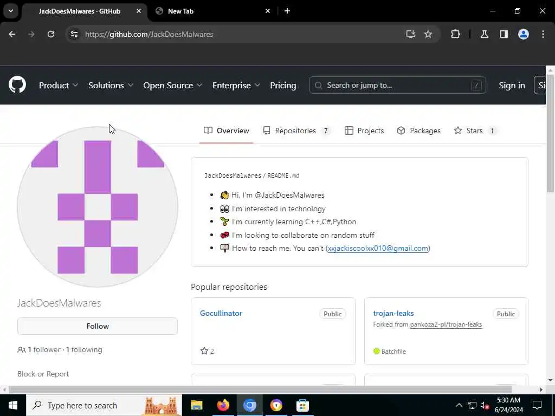Switch to the Packages tab
Image resolution: width=555 pixels, height=416 pixels.
(x=419, y=131)
